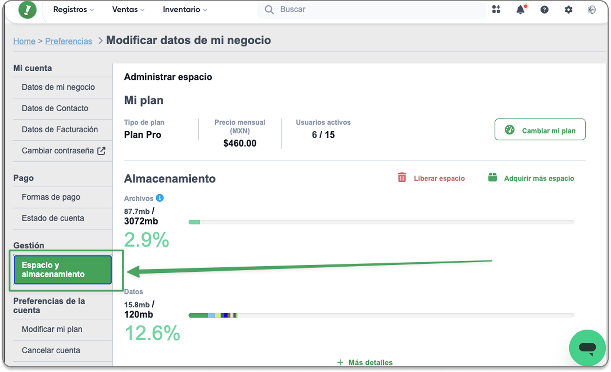Screen dimensions: 611x372
Task: Expand the Registros menu
Action: click(73, 10)
